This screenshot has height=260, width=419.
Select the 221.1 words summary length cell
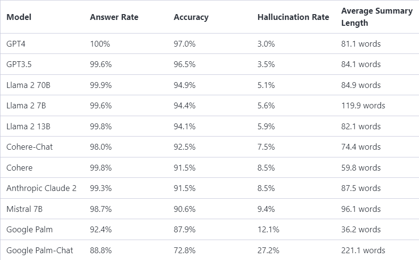point(363,250)
